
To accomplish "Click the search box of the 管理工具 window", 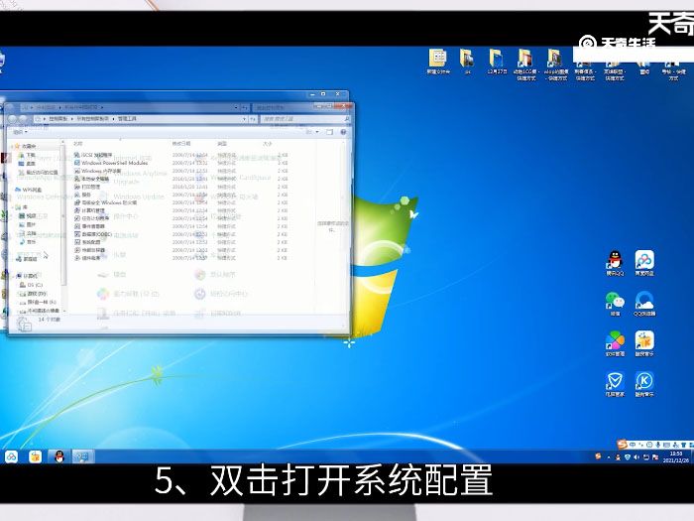I will click(304, 119).
